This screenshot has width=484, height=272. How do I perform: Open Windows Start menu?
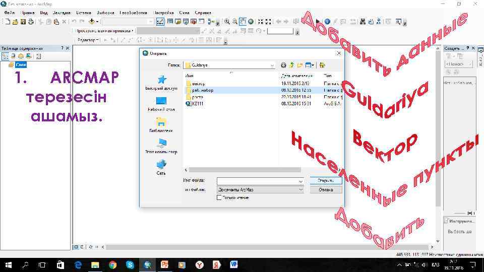coord(9,265)
